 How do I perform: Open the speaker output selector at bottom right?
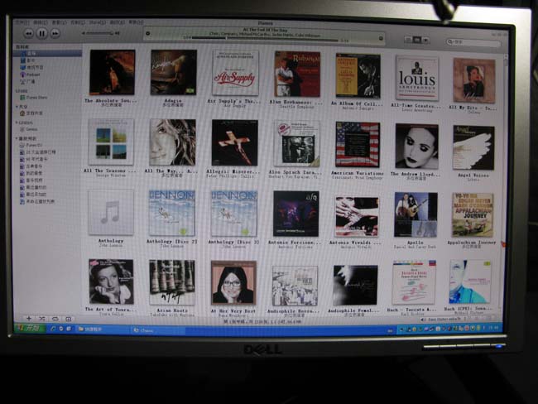(x=444, y=320)
